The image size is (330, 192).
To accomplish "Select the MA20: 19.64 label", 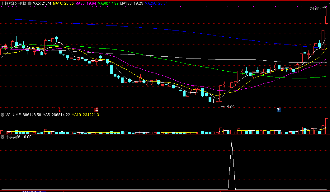I will tap(86, 3).
